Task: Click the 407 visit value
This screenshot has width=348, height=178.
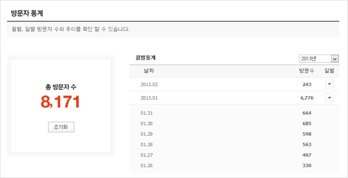Action: (307, 155)
